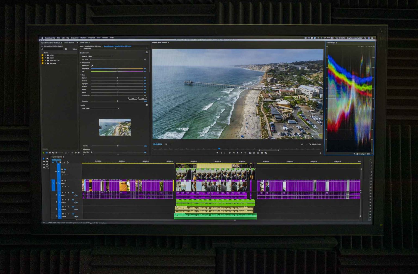The height and width of the screenshot is (274, 418).
Task: Select the Type tool
Action: pos(47,167)
